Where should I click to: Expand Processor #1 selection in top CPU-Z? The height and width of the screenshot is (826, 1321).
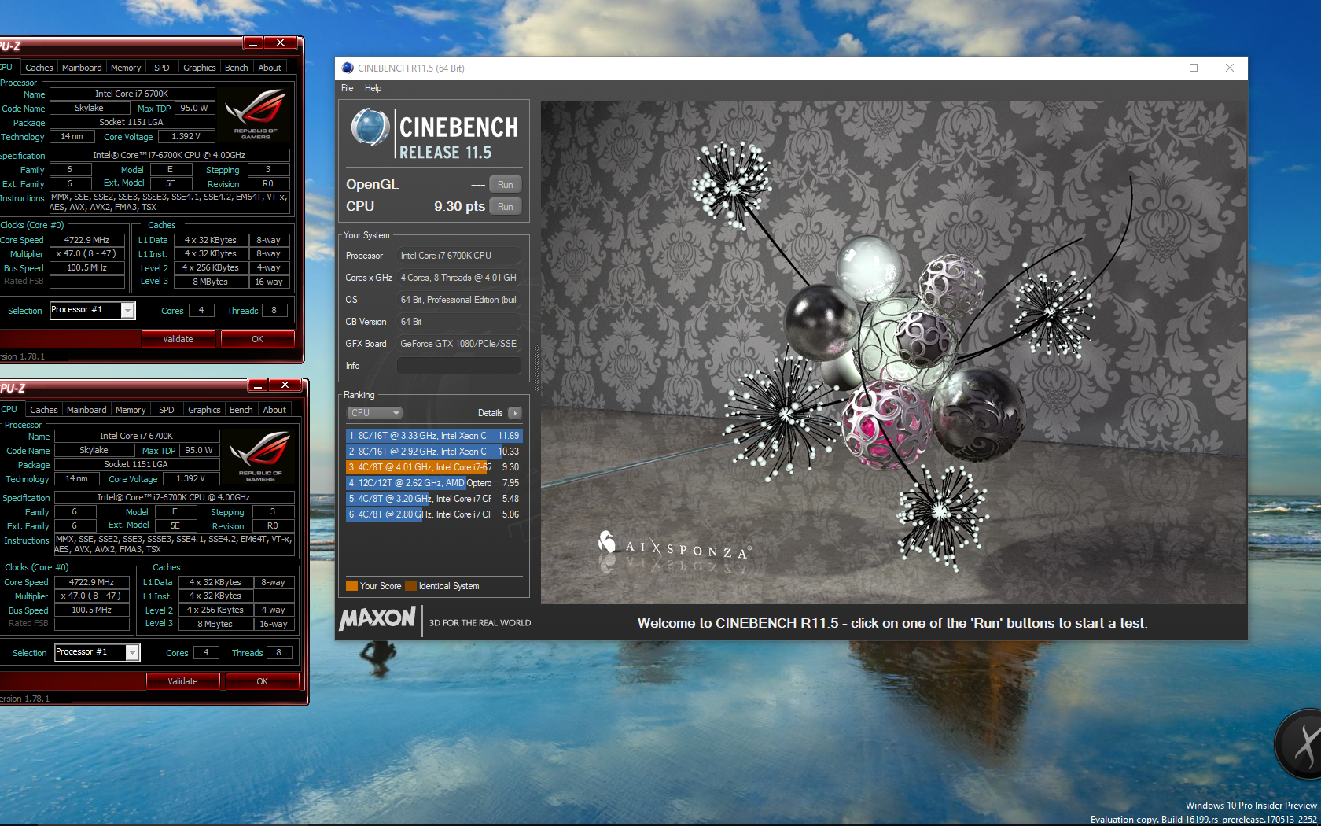[127, 311]
